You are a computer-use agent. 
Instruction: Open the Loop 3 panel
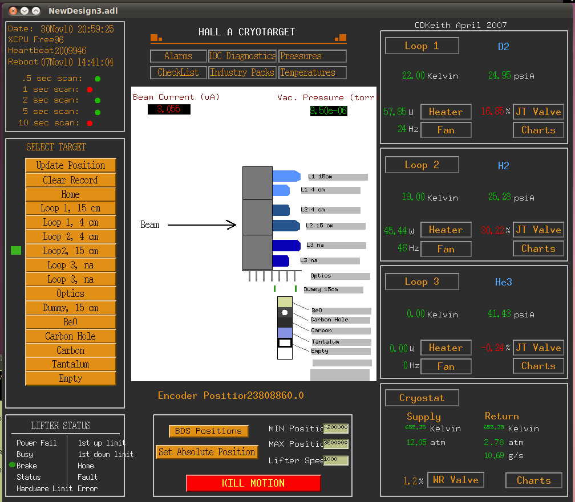click(x=422, y=282)
